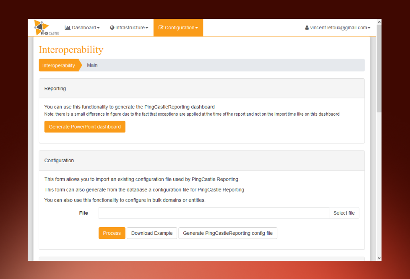The image size is (410, 279).
Task: Open the Configuration dropdown menu
Action: (x=179, y=27)
